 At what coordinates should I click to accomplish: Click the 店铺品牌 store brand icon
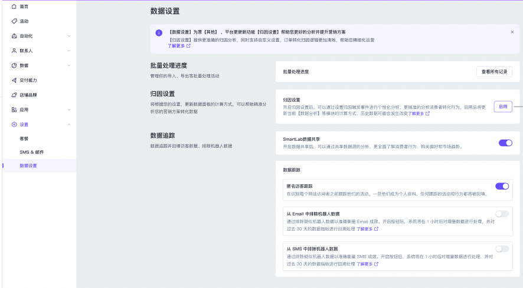click(x=15, y=95)
